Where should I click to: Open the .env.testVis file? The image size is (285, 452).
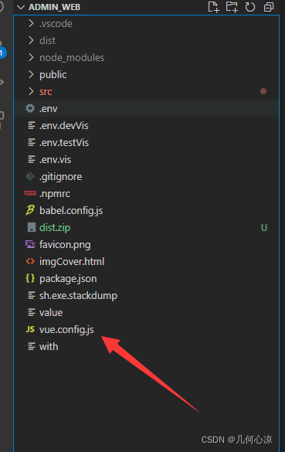64,143
